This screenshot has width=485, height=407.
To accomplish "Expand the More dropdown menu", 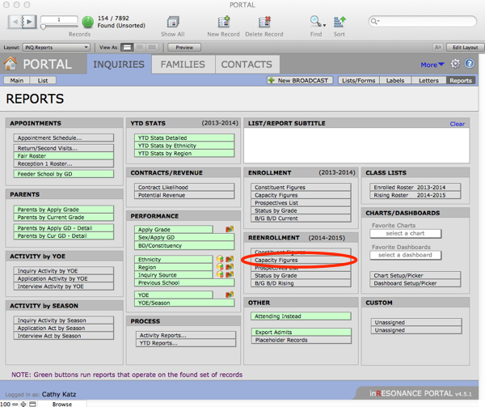I will (432, 65).
